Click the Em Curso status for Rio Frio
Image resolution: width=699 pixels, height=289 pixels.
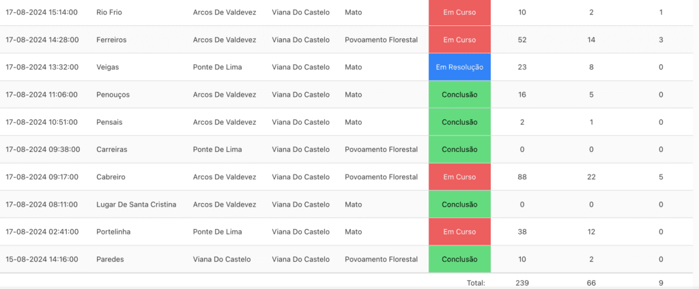pyautogui.click(x=459, y=12)
